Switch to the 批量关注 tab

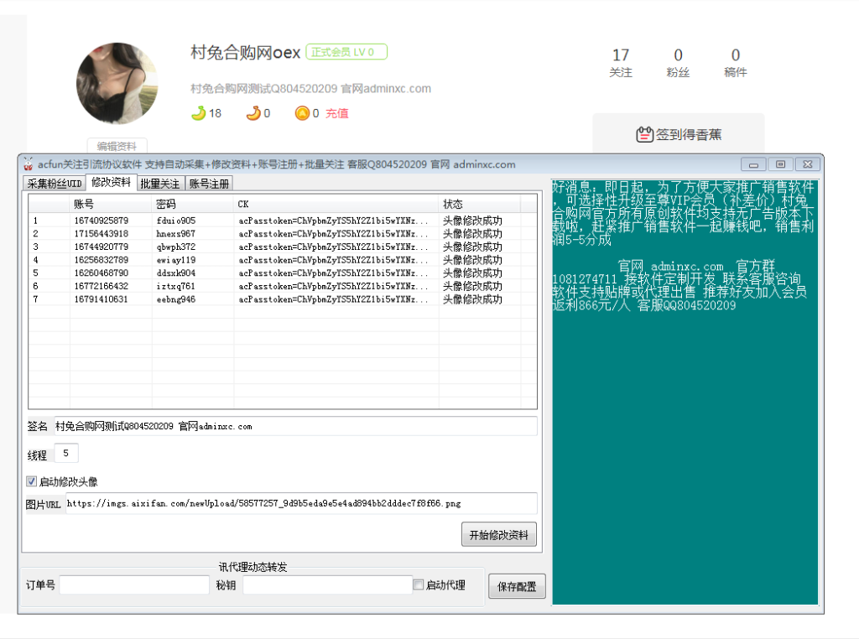(x=159, y=184)
